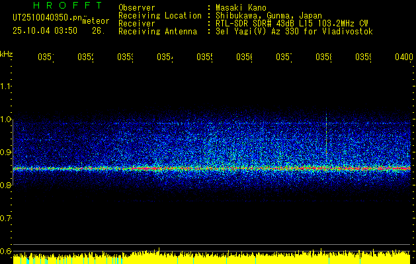Click the 0357 time marker
The height and width of the screenshot is (264, 416).
pos(284,57)
